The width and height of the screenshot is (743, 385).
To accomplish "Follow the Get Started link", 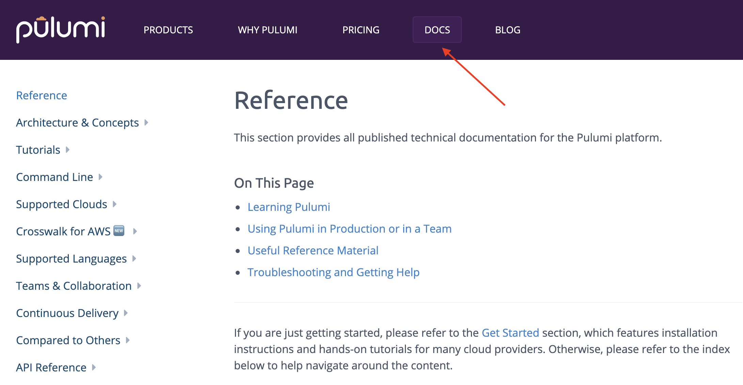I will (x=510, y=333).
